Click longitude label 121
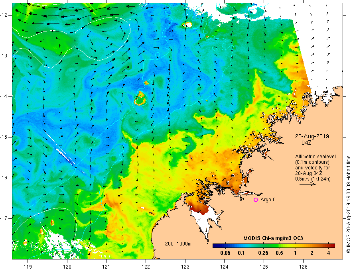Image resolution: width=351 pixels, height=271 pixels. coord(106,267)
